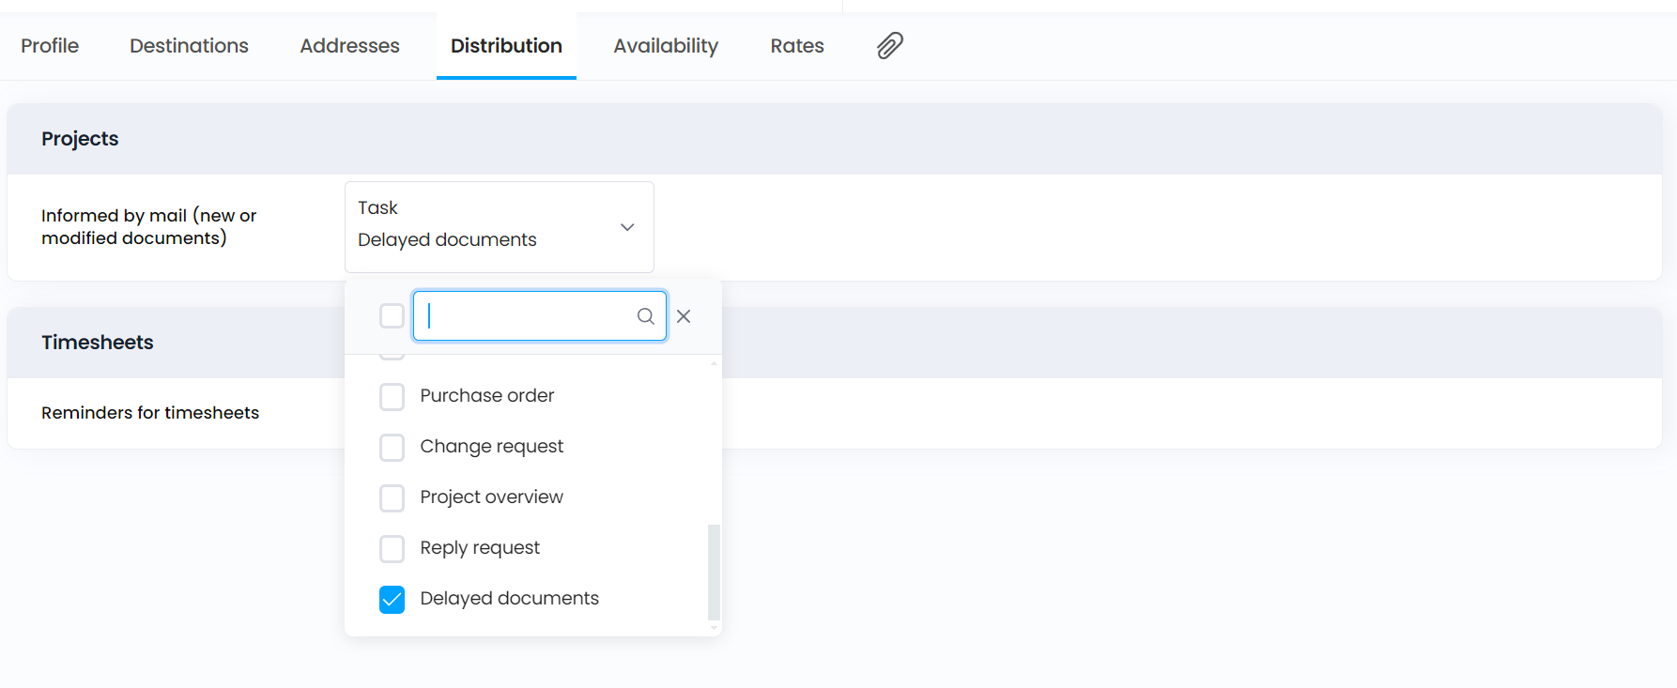Switch to the Profile tab
Image resolution: width=1677 pixels, height=688 pixels.
50,46
